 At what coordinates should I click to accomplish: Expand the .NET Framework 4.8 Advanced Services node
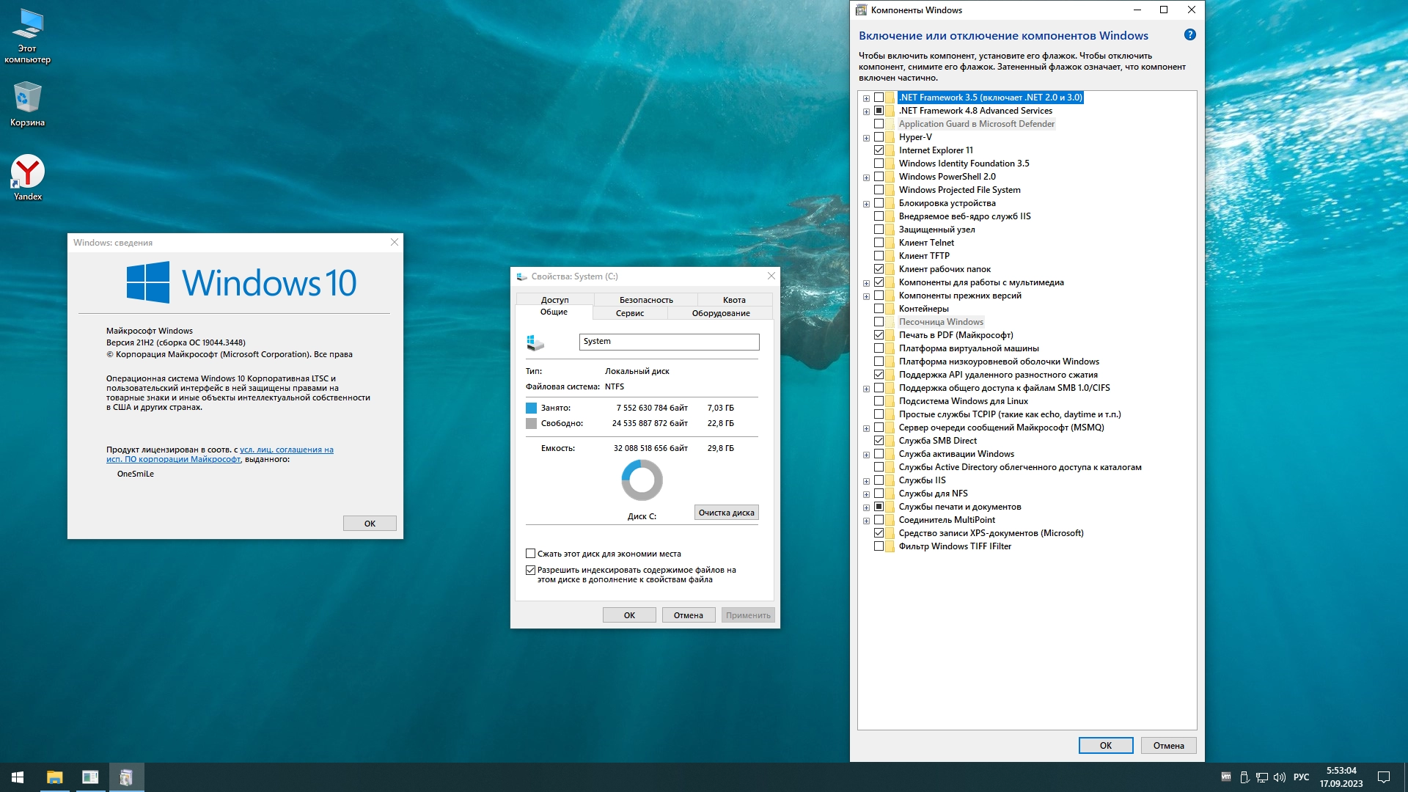[x=866, y=111]
